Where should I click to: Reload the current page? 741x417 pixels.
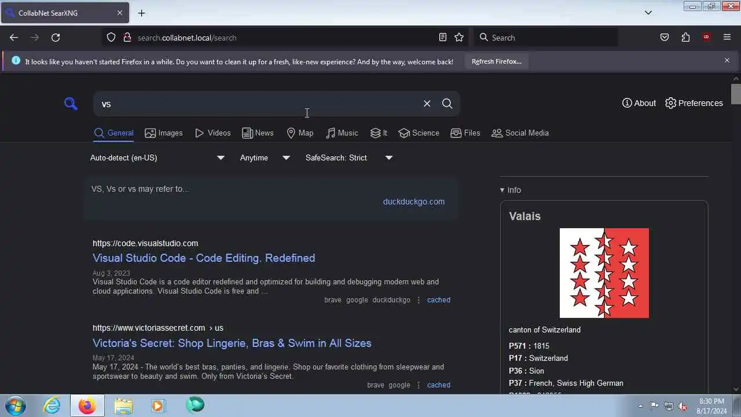point(56,38)
